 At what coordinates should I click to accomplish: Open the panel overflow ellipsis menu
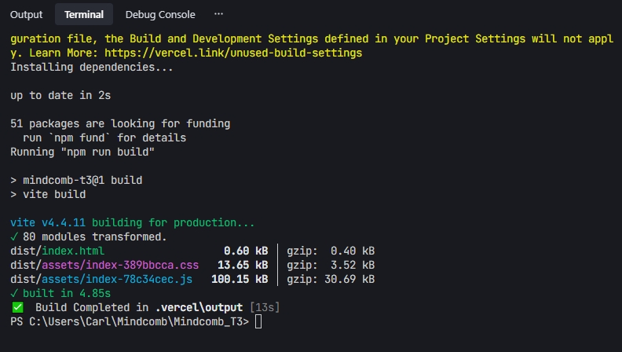coord(218,14)
